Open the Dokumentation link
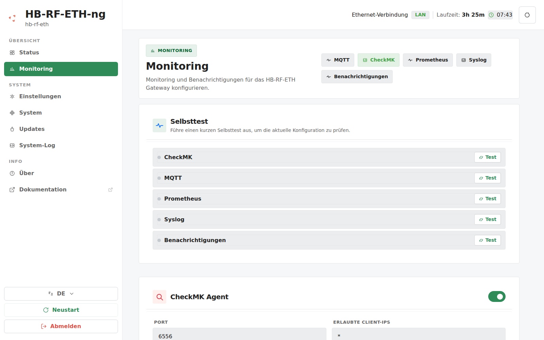Viewport: 544px width, 340px height. pyautogui.click(x=61, y=190)
